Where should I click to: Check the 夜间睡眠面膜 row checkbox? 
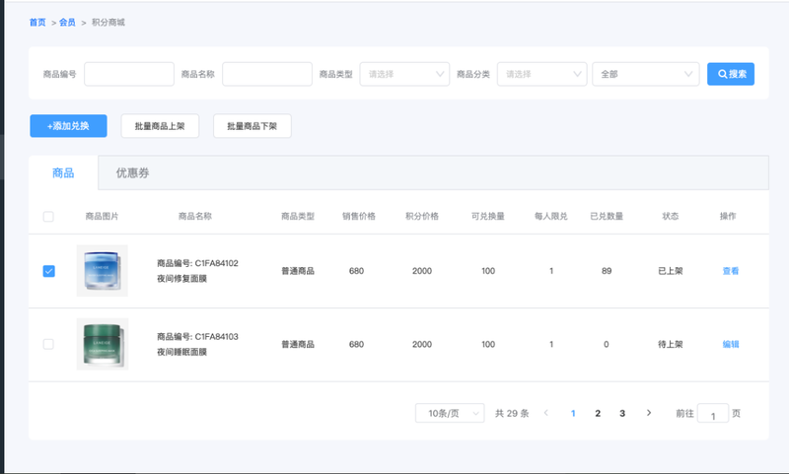tap(48, 344)
